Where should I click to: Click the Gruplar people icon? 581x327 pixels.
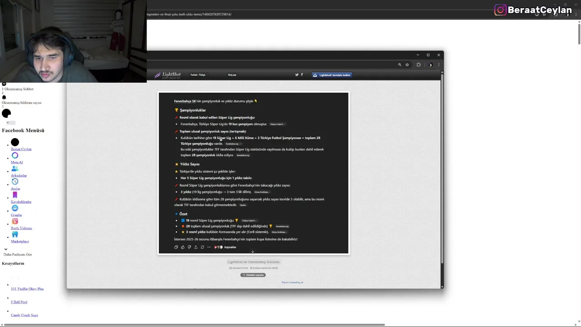coord(15,208)
